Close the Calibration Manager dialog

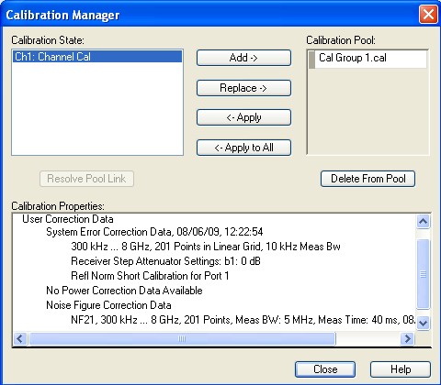325,369
